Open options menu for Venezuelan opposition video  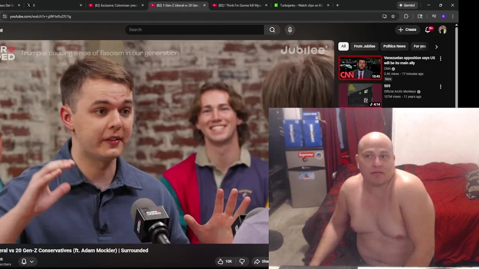tap(440, 59)
